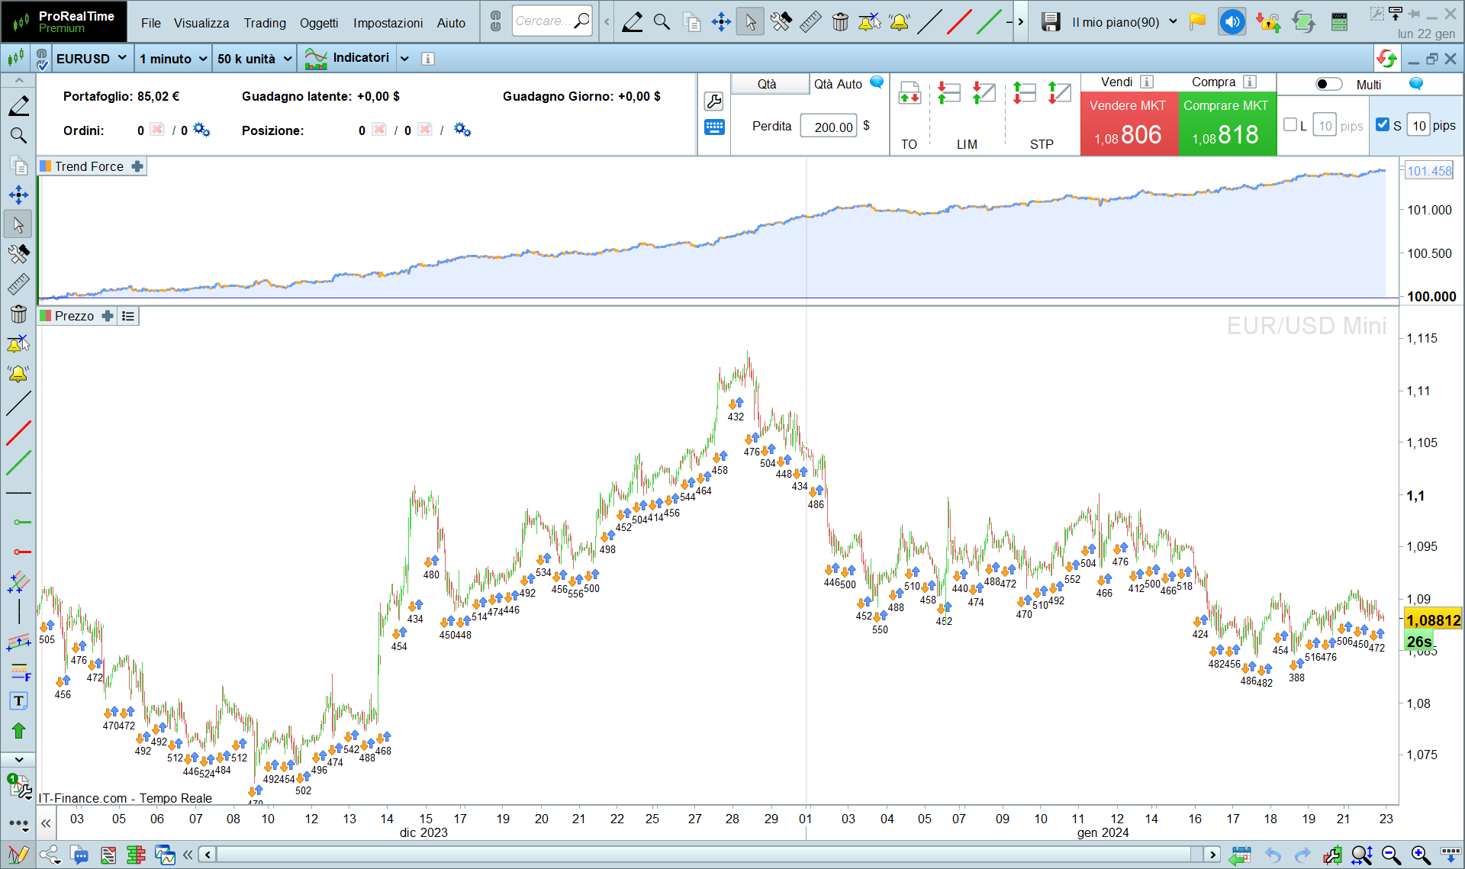
Task: Click the alarm bell icon in left sidebar
Action: [x=18, y=374]
